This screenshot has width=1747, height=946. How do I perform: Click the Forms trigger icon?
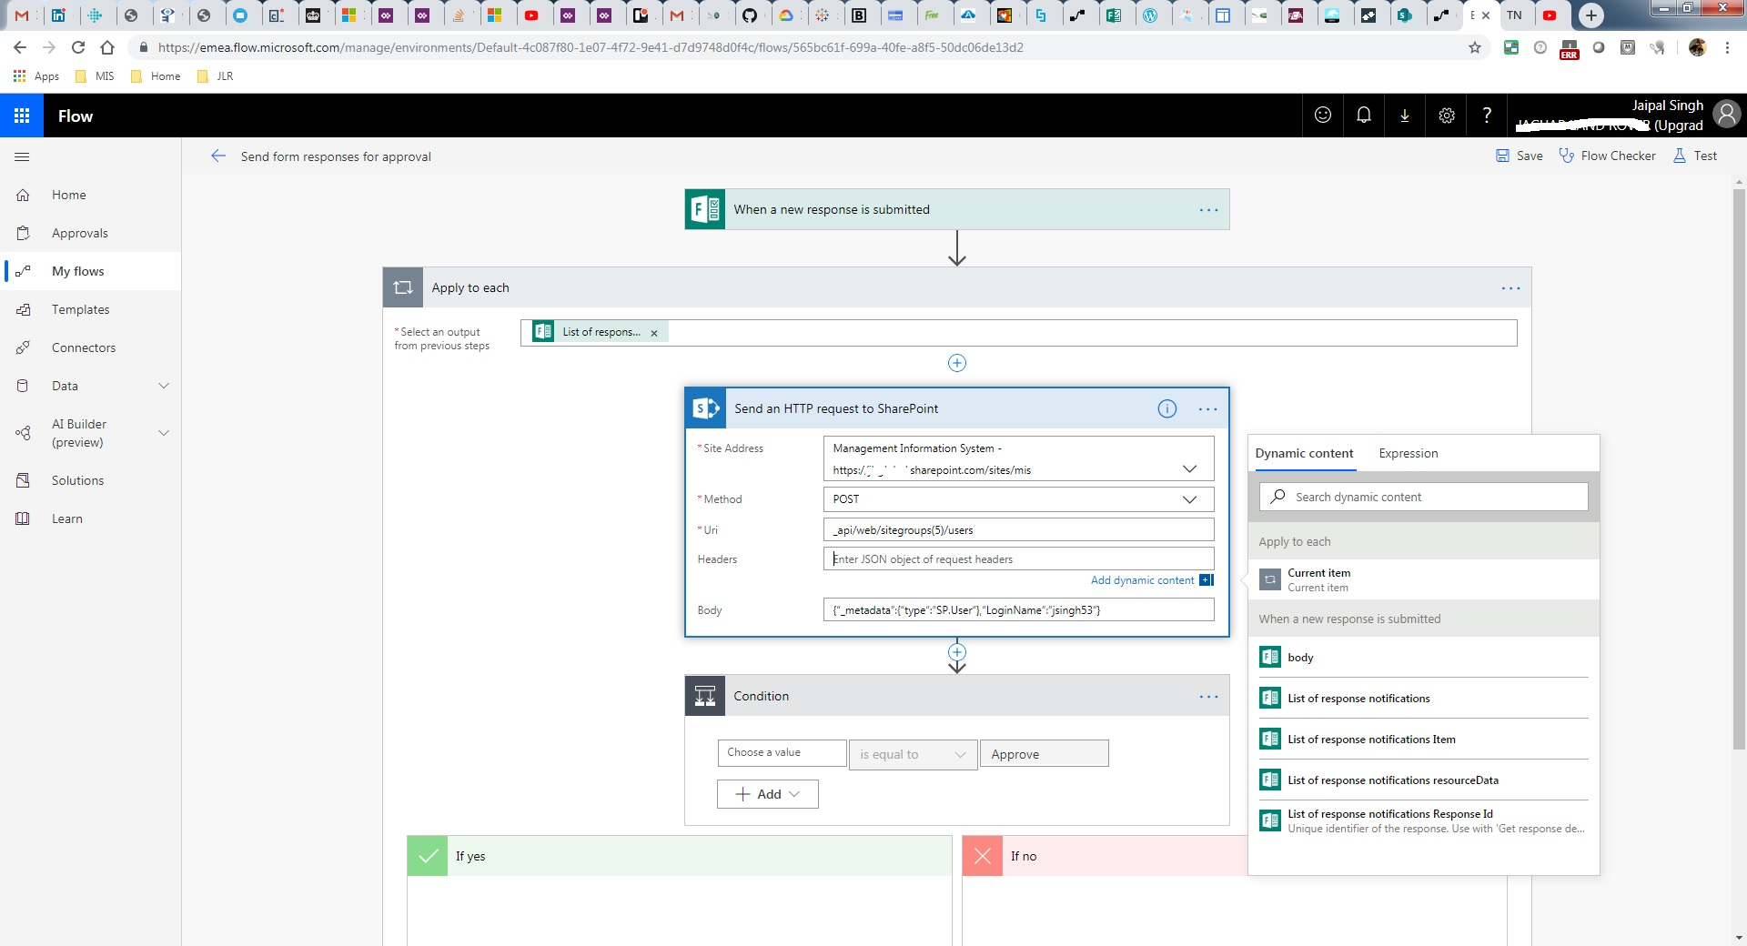[x=705, y=209]
